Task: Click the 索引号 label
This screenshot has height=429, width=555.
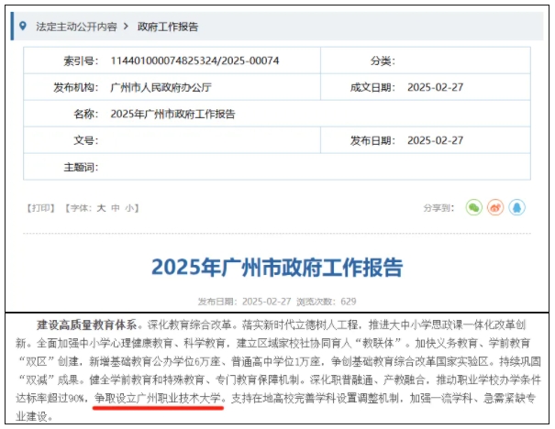Action: coord(81,60)
